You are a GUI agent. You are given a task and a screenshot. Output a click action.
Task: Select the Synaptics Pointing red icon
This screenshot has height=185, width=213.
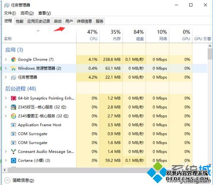click(x=13, y=98)
